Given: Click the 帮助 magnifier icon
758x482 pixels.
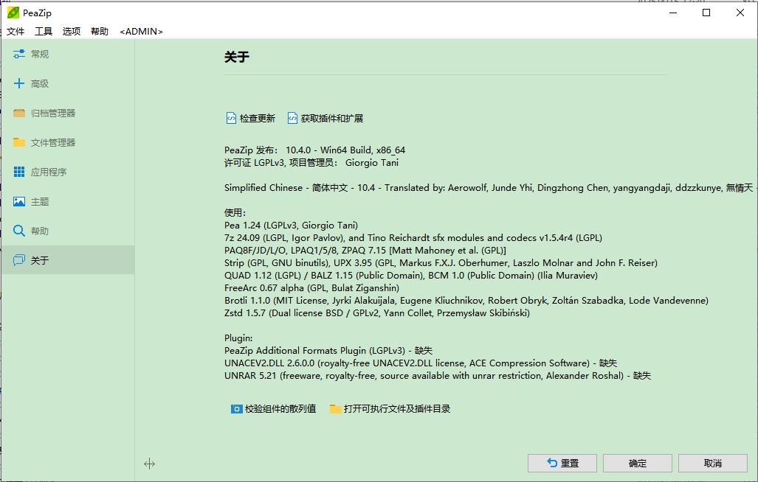Looking at the screenshot, I should pyautogui.click(x=19, y=231).
